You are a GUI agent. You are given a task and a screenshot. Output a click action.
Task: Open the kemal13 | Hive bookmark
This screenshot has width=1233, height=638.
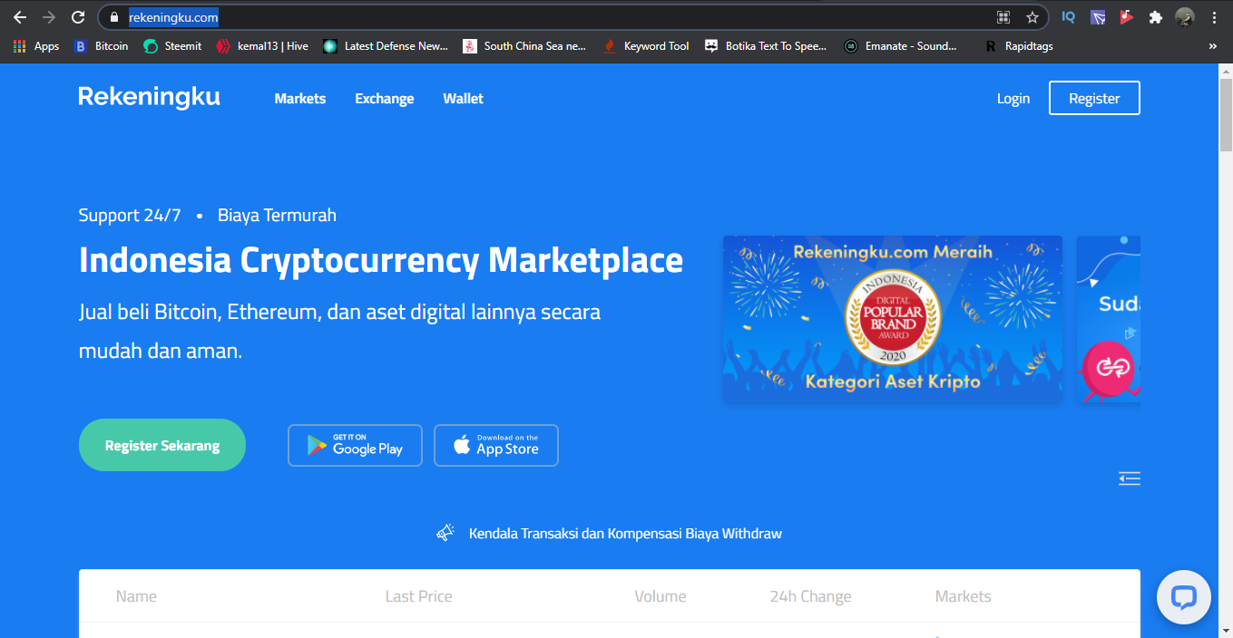point(263,46)
